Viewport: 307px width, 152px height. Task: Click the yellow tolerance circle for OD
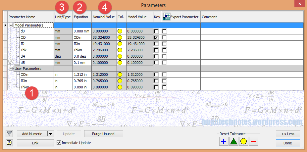(120, 37)
